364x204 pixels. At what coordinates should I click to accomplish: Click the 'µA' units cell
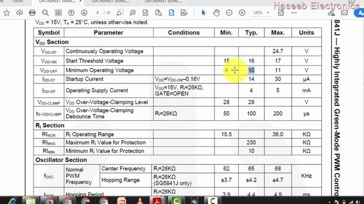tap(307, 79)
